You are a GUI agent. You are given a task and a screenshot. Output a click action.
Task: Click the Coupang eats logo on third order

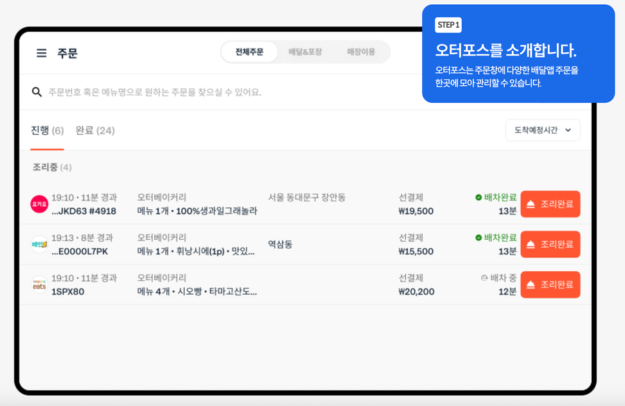pos(40,284)
